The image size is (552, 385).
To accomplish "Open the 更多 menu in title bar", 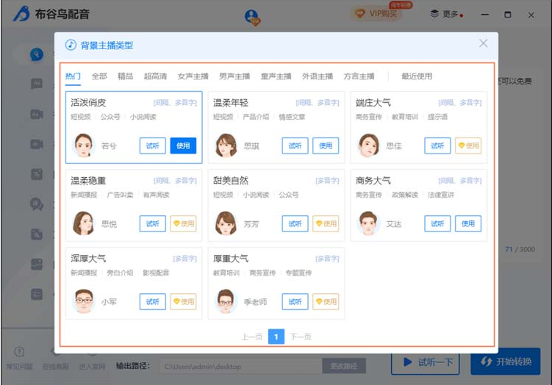I will (x=446, y=14).
